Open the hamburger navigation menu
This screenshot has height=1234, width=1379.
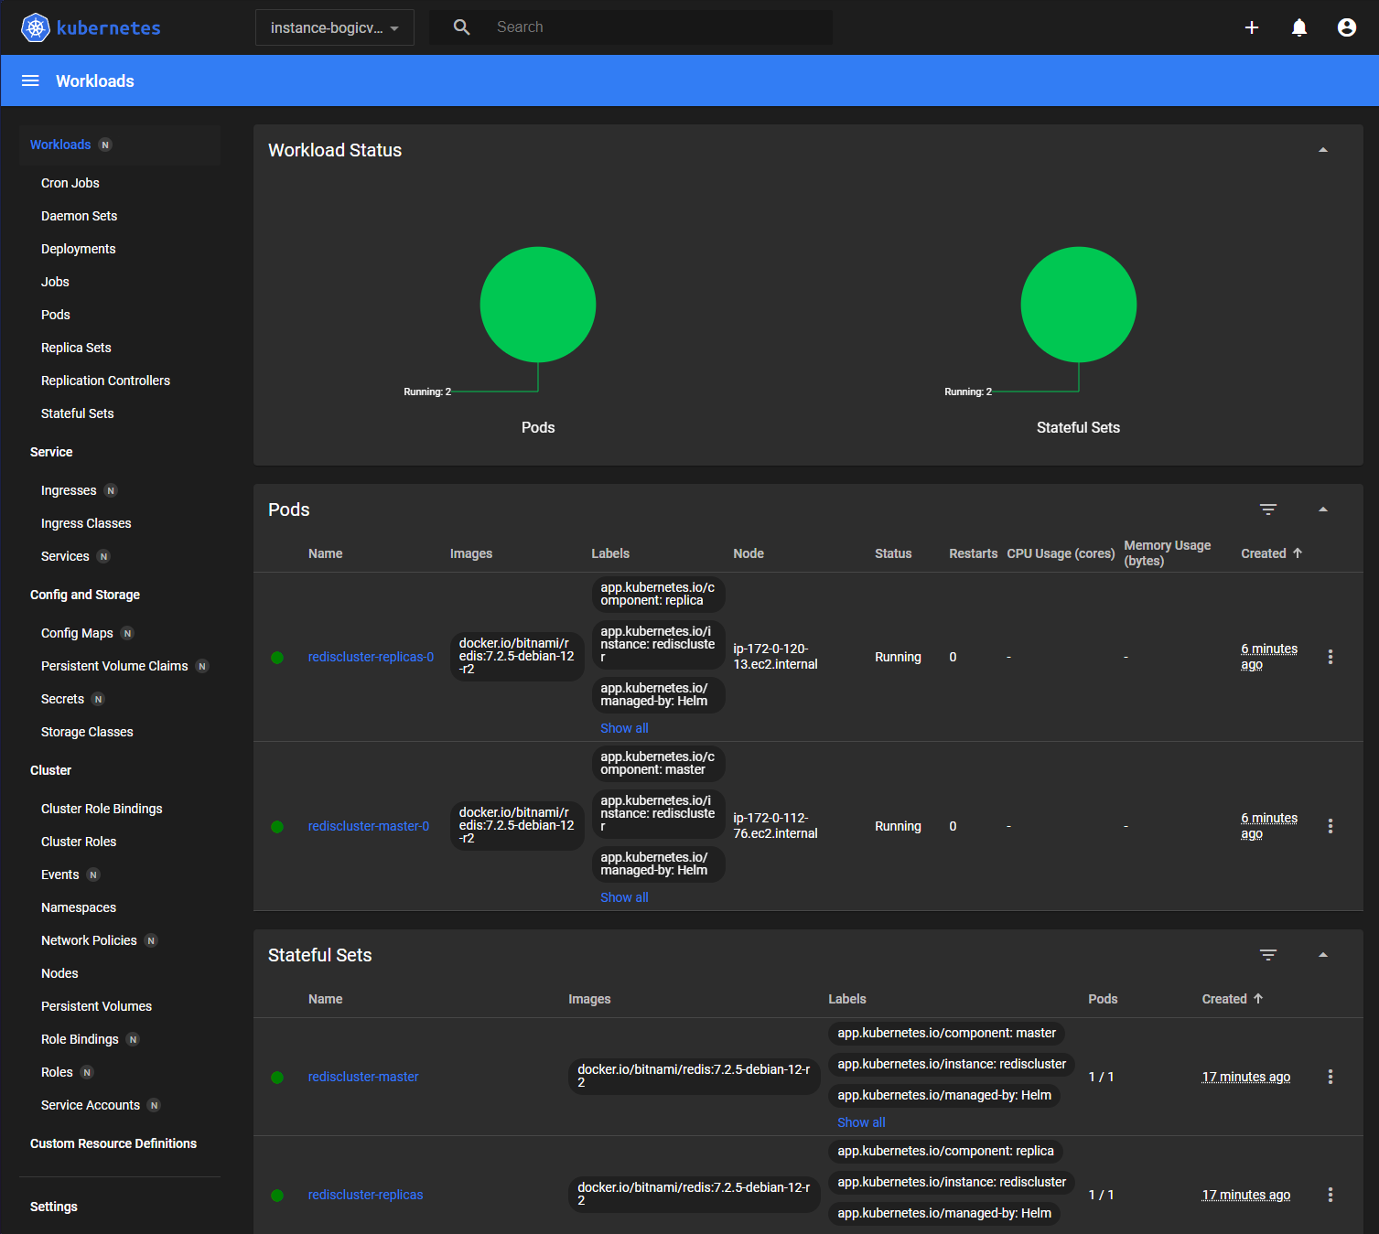click(x=30, y=80)
